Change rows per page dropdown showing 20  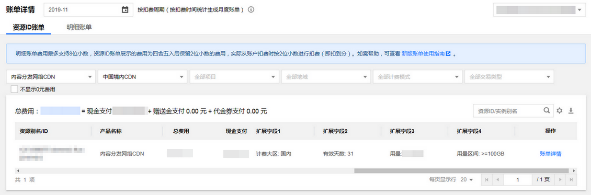(467, 180)
